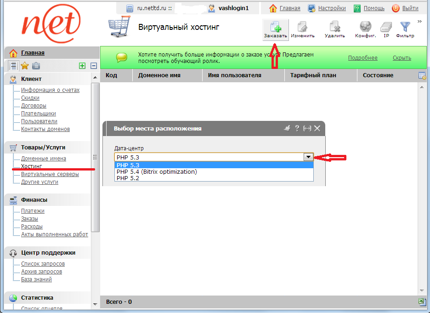Expand all menu sections with green plus

[82, 66]
